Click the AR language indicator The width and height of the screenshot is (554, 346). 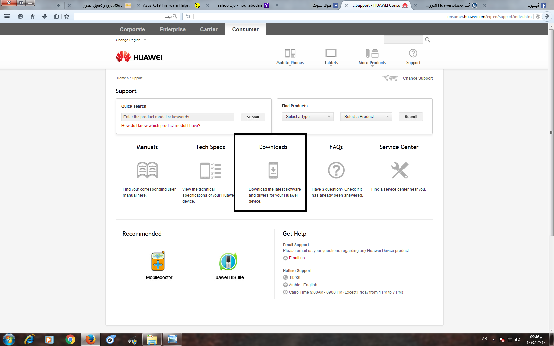pos(484,339)
